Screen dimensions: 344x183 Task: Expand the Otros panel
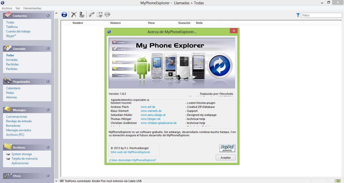(48, 176)
